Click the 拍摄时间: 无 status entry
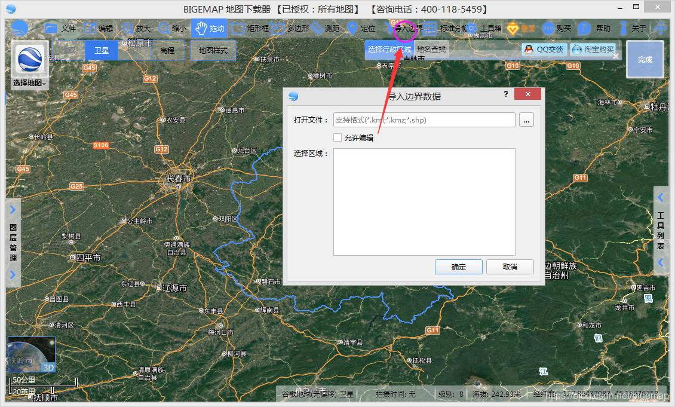Image resolution: width=675 pixels, height=407 pixels. pos(395,394)
